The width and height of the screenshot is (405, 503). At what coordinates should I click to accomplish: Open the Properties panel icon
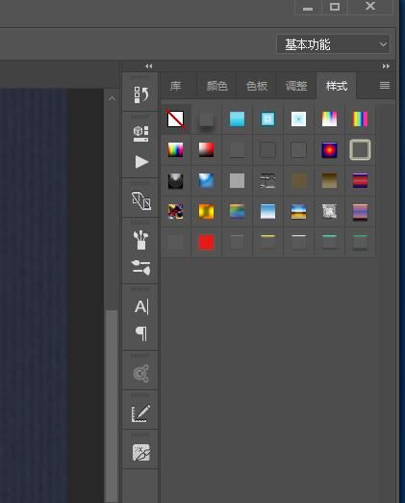(140, 134)
